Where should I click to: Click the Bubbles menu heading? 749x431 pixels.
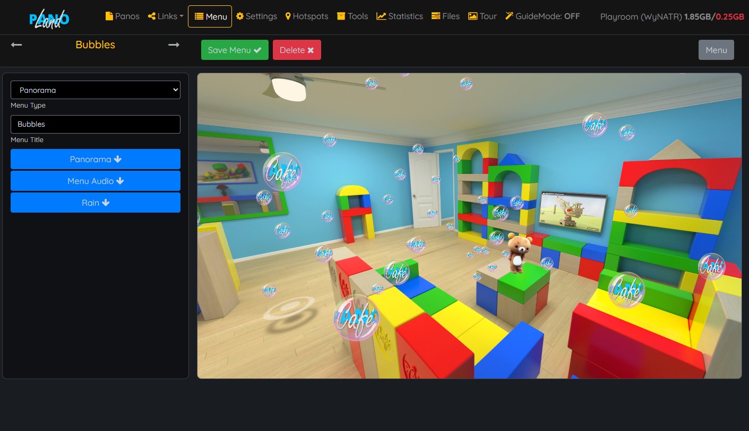tap(96, 45)
